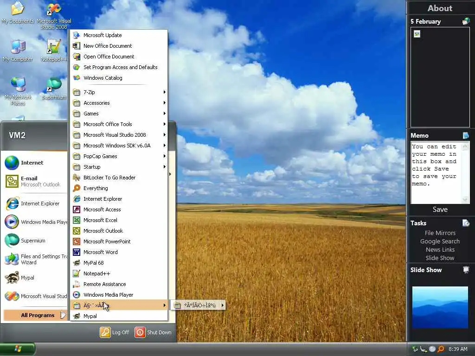Open Internet Explorer from Start menu left pane
475x356 pixels.
[x=35, y=203]
